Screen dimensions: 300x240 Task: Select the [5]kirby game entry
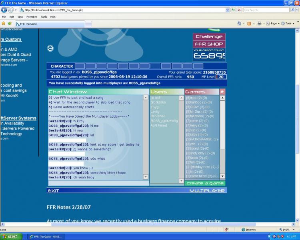coord(197,134)
